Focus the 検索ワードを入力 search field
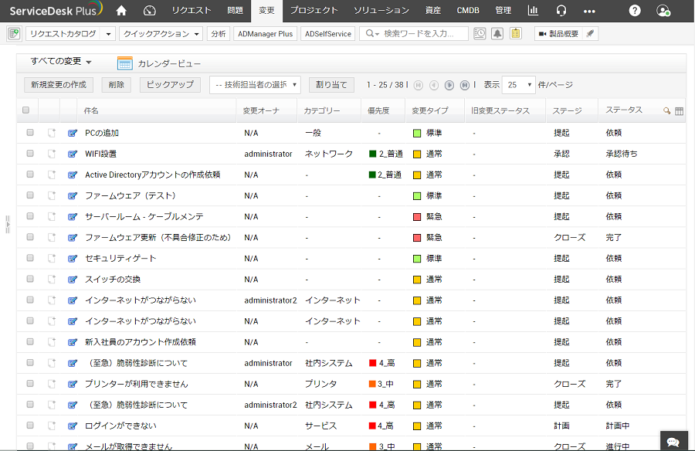 419,34
